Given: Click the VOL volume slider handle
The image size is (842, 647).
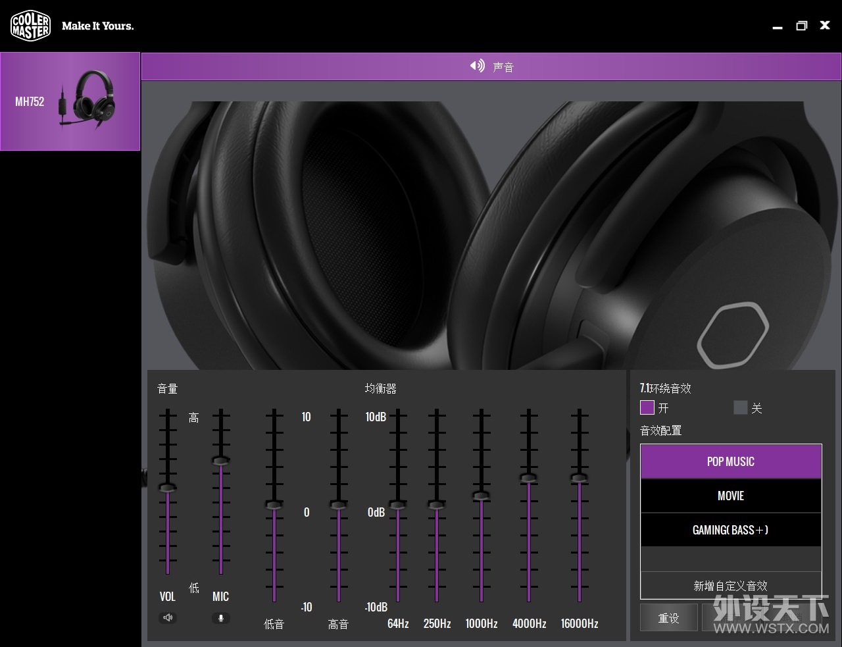Looking at the screenshot, I should tap(168, 488).
